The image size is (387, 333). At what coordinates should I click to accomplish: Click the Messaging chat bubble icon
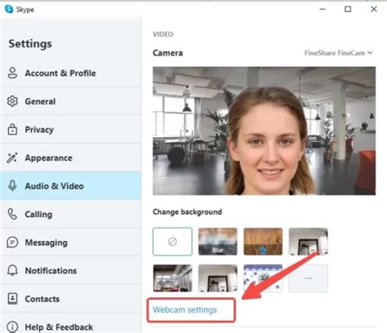(12, 242)
